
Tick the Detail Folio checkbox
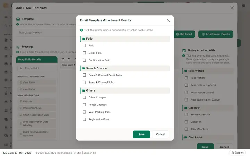pyautogui.click(x=84, y=53)
